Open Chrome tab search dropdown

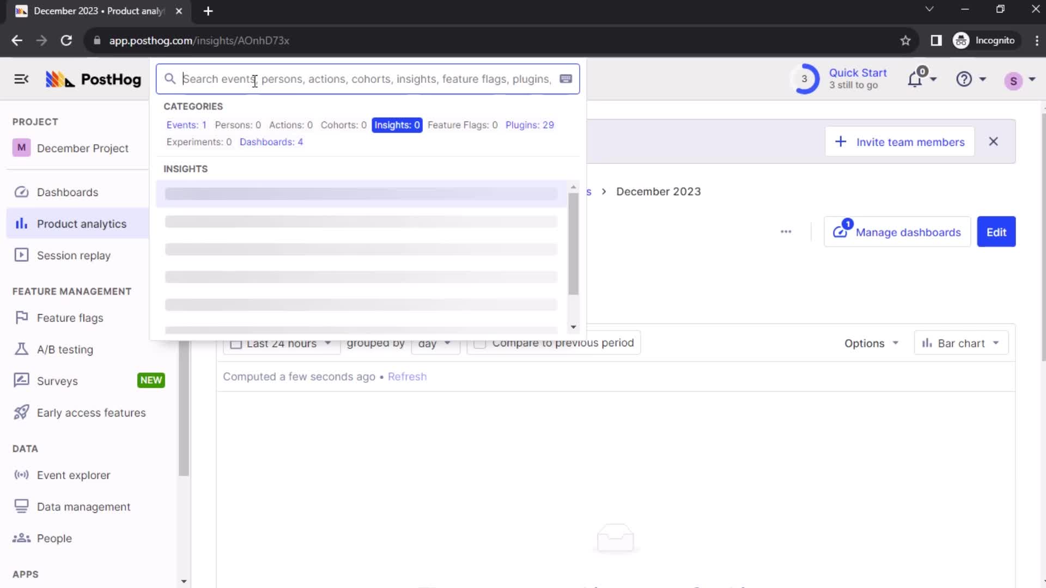coord(929,9)
